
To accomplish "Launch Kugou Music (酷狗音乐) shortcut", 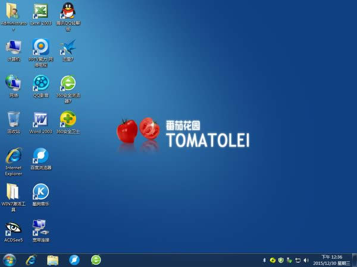I will click(x=40, y=192).
